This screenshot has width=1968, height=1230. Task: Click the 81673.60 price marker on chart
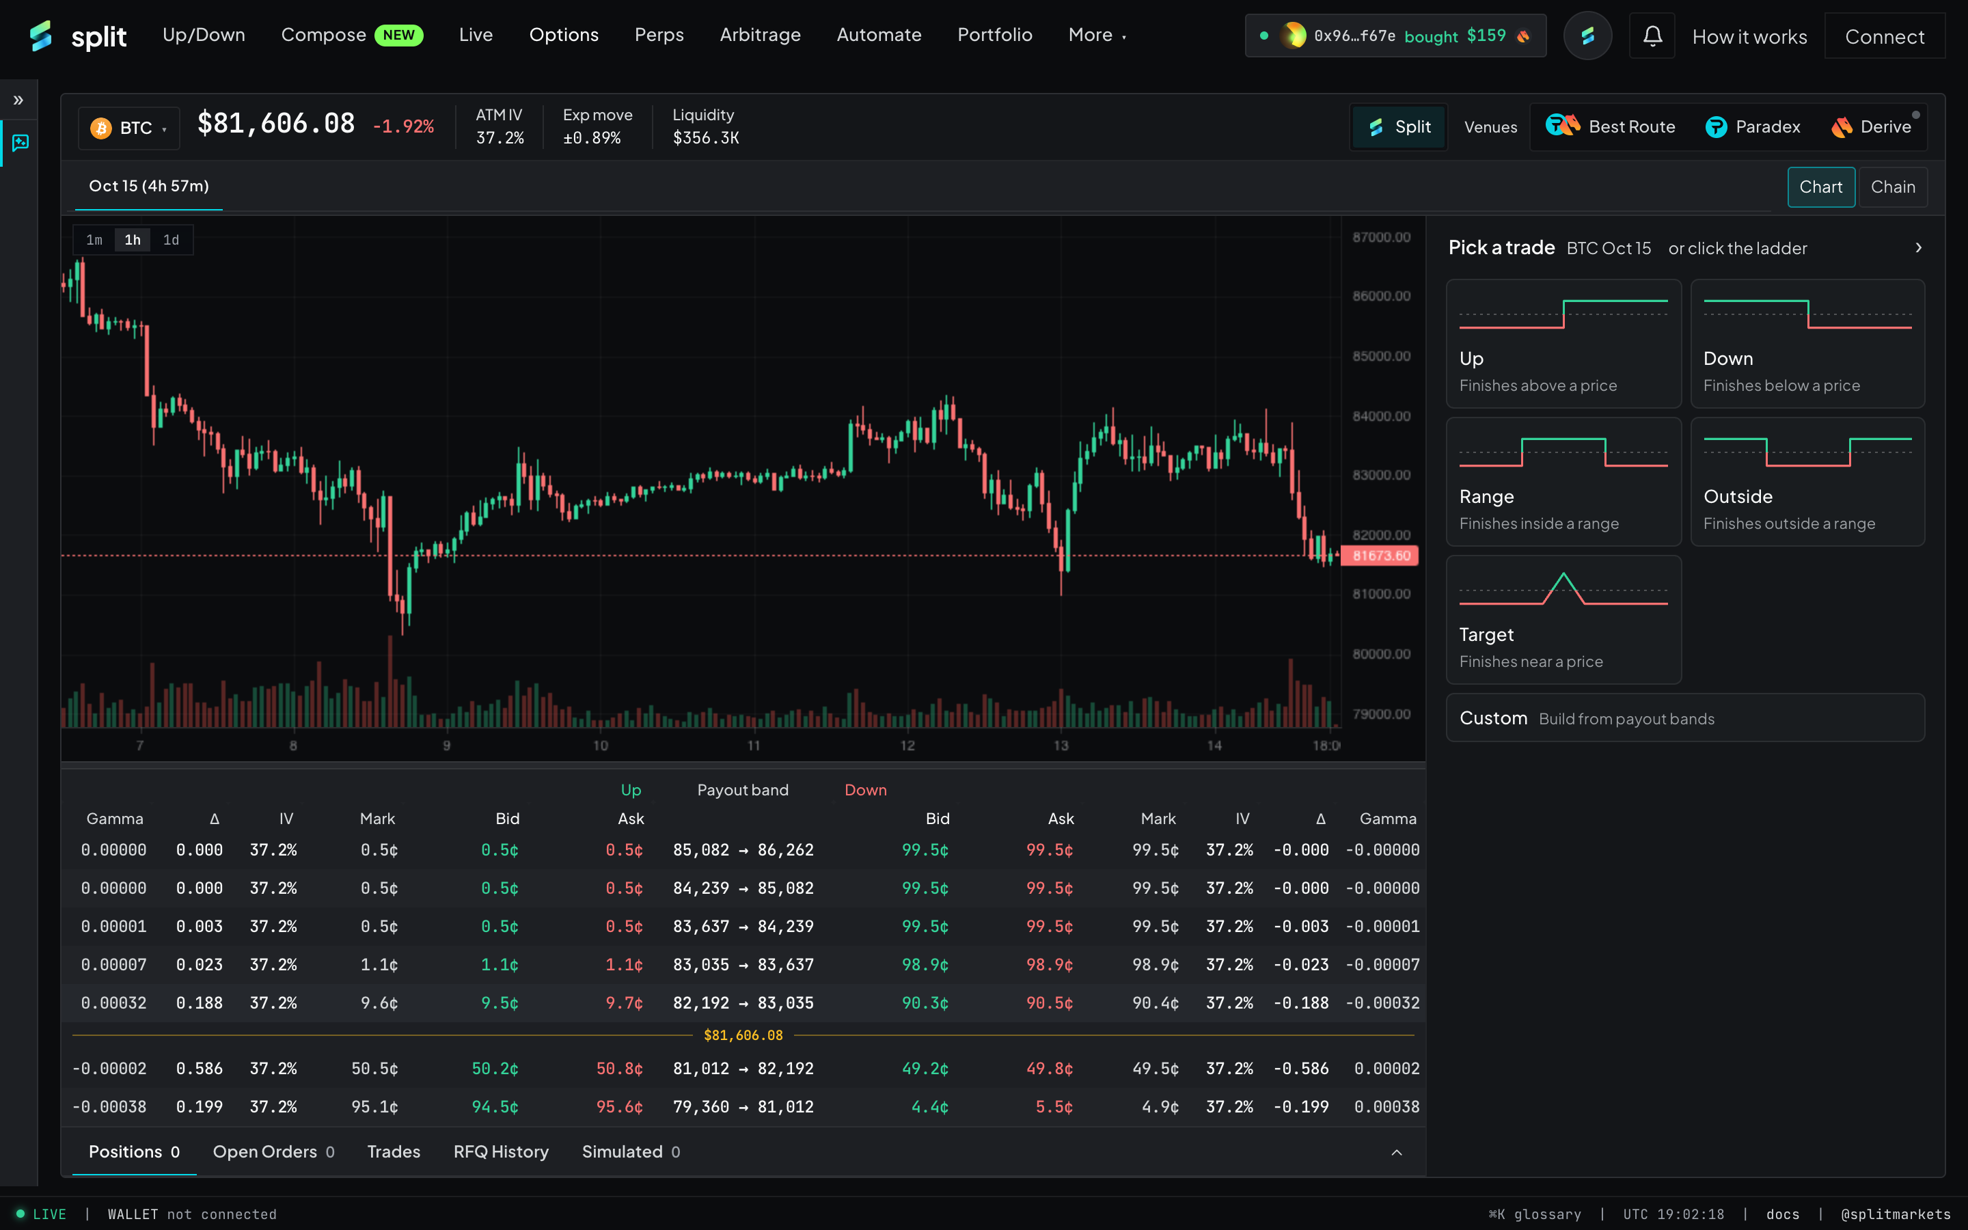1381,556
